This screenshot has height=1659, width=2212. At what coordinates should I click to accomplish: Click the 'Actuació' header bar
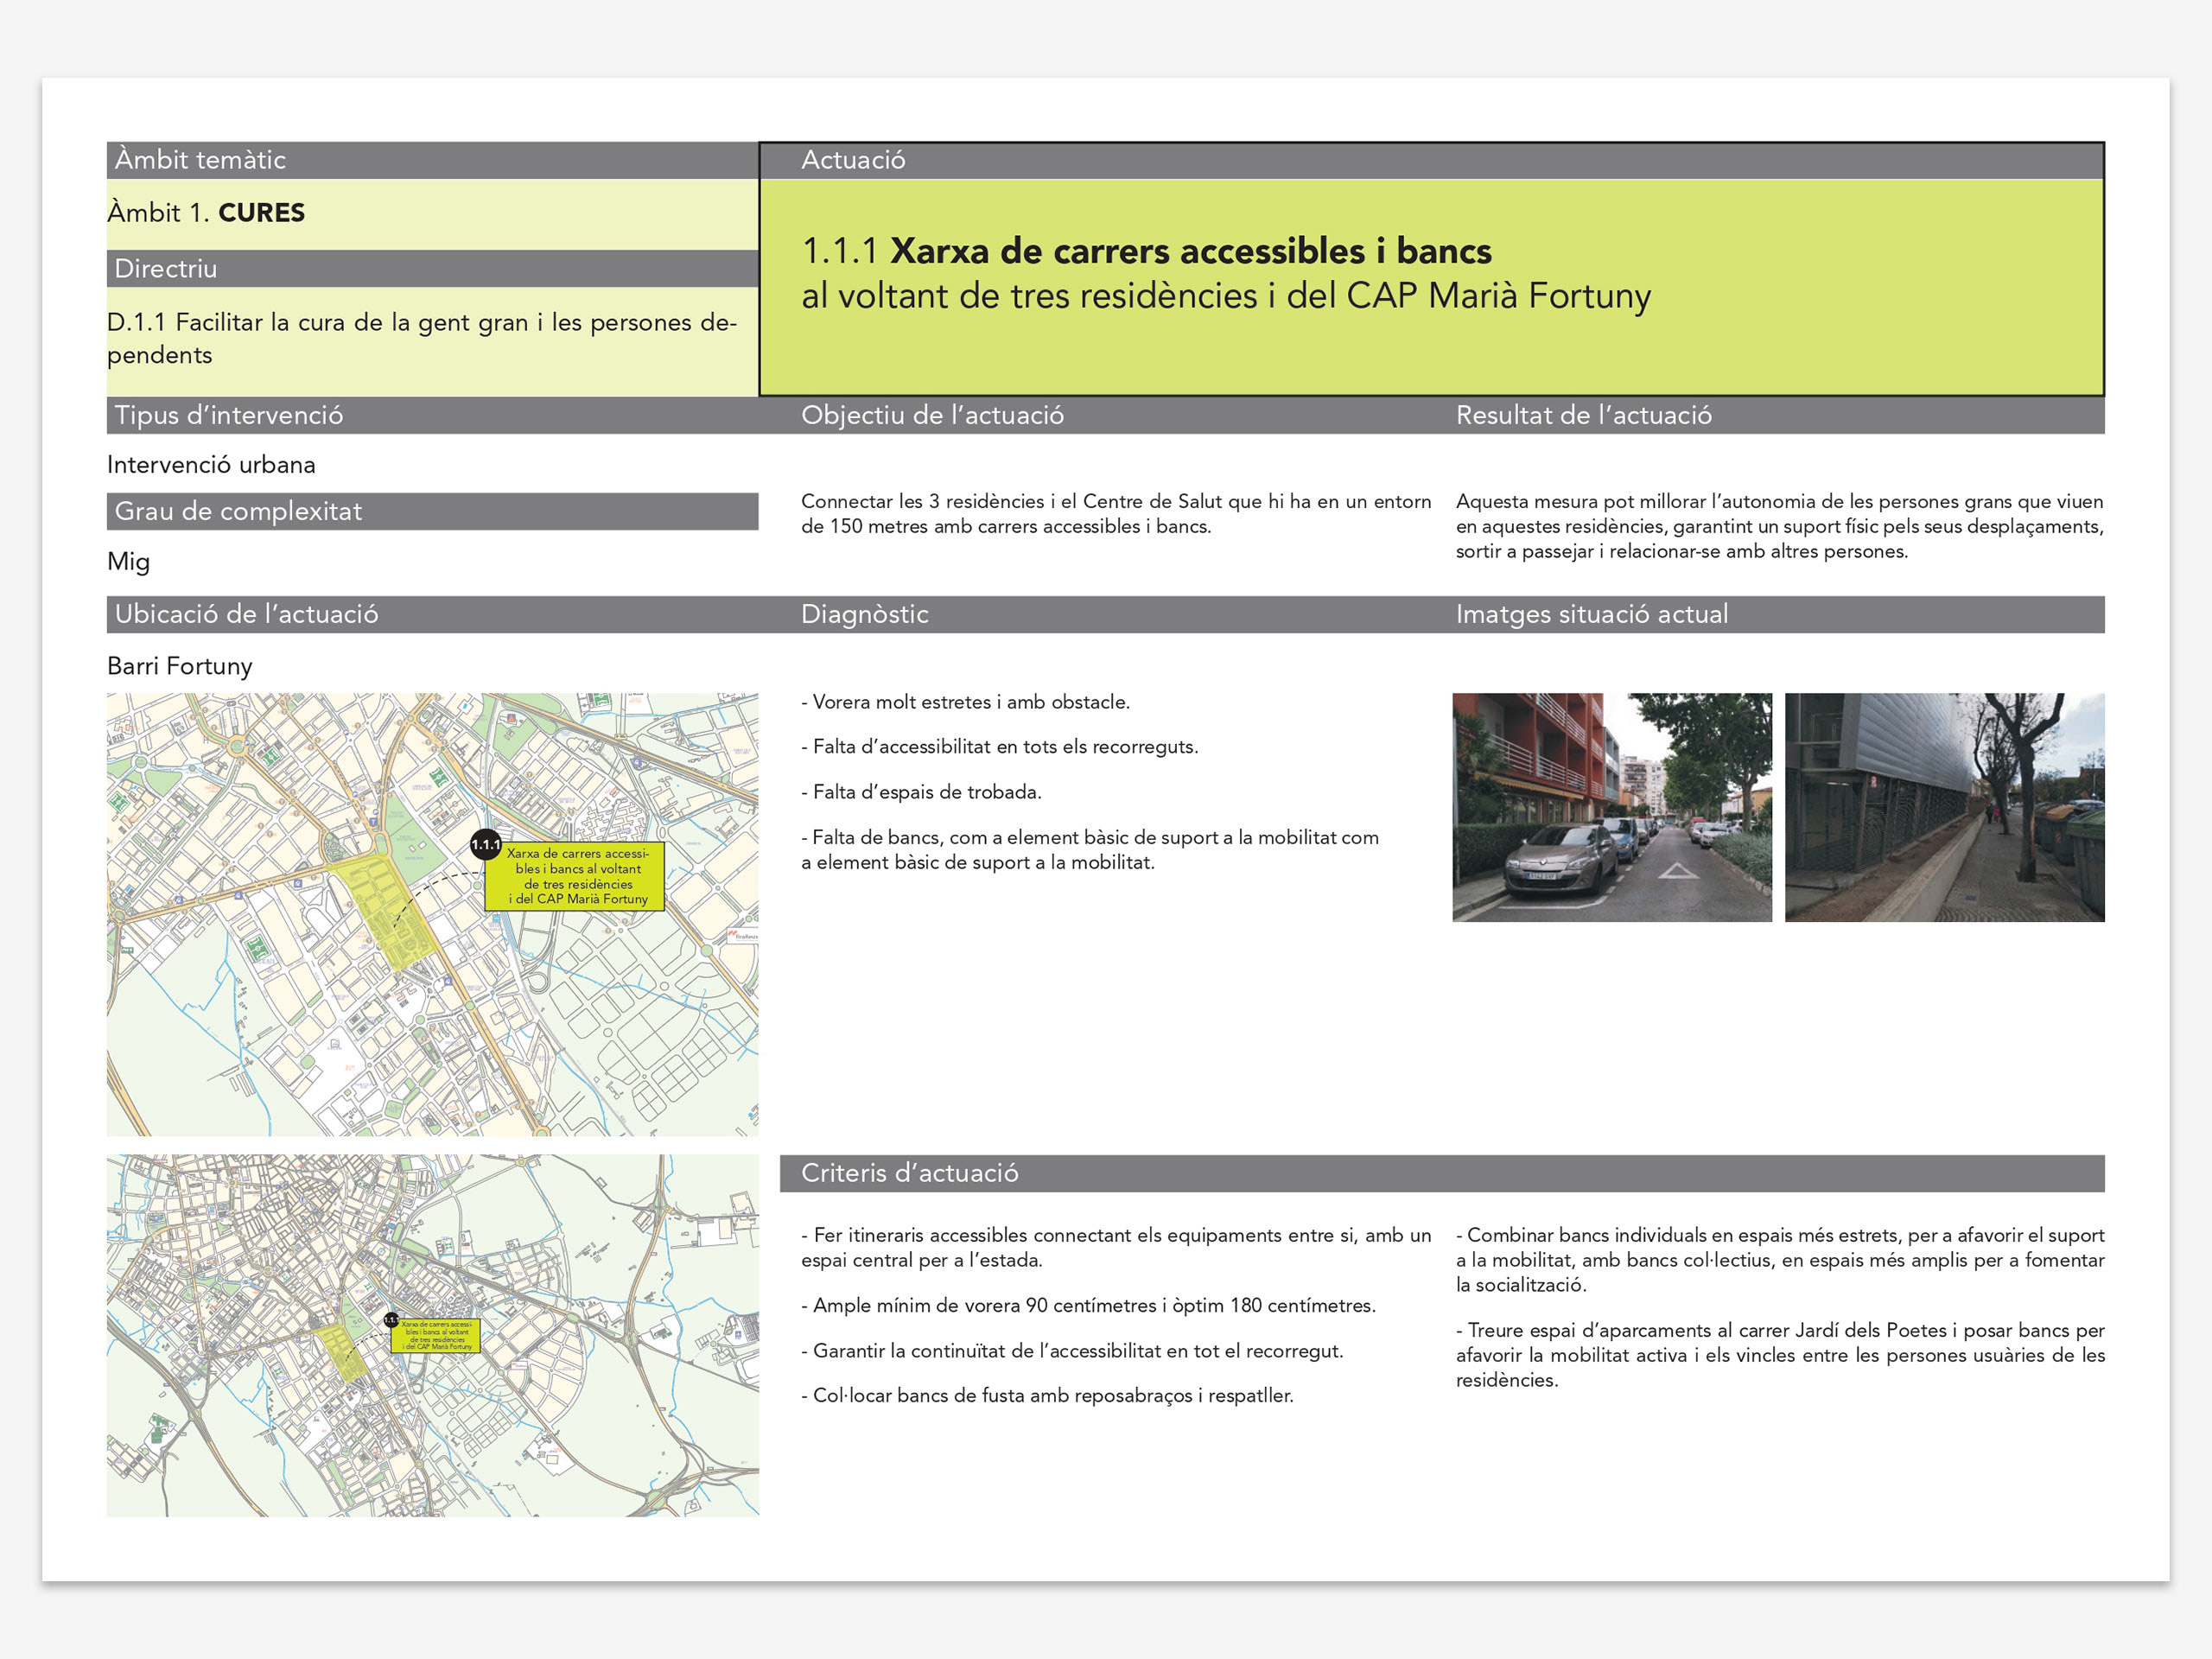click(1432, 160)
